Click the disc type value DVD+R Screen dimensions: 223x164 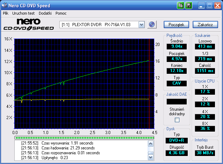(x=177, y=140)
